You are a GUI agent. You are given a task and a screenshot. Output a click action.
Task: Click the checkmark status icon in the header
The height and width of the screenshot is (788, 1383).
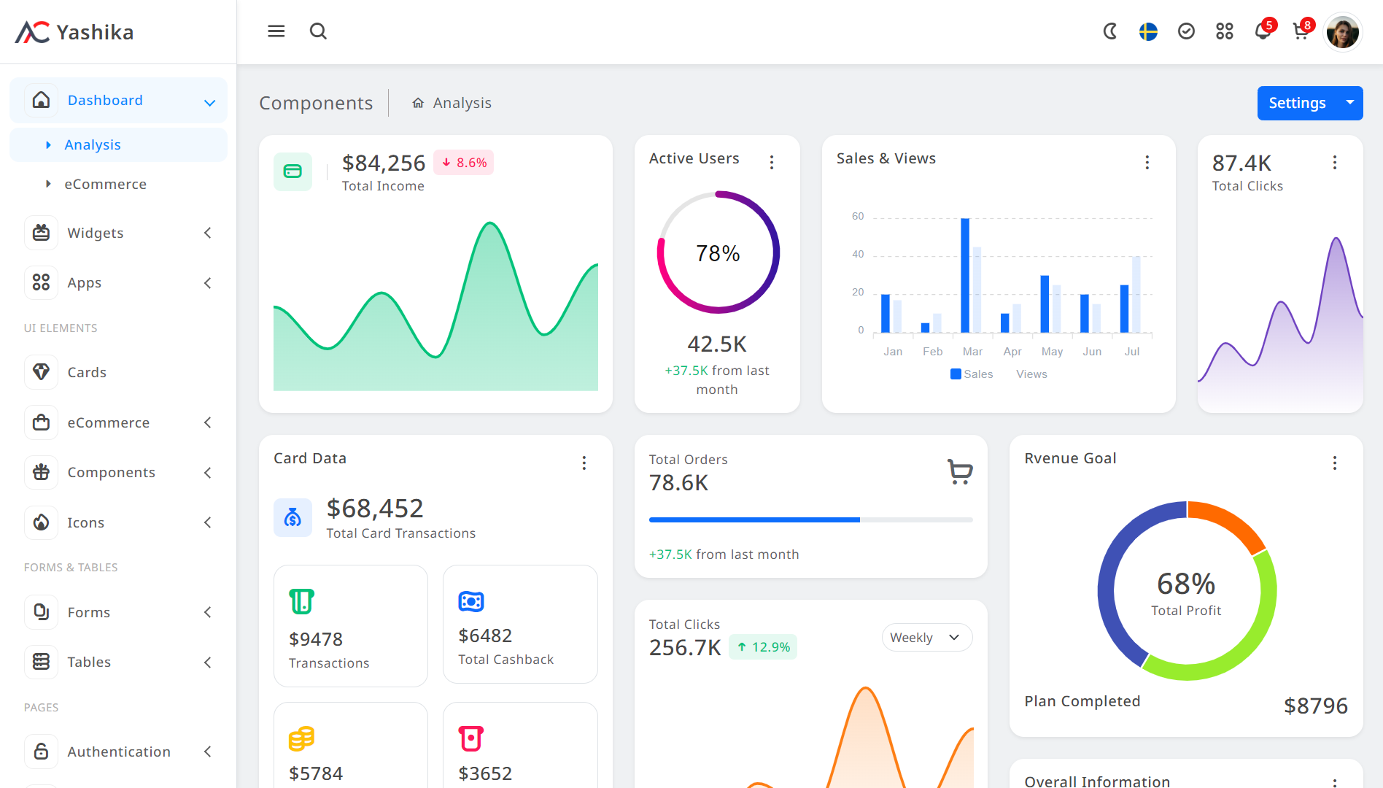click(x=1186, y=31)
